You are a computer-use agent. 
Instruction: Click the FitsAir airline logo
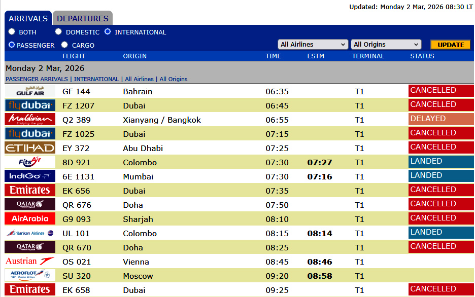(30, 162)
